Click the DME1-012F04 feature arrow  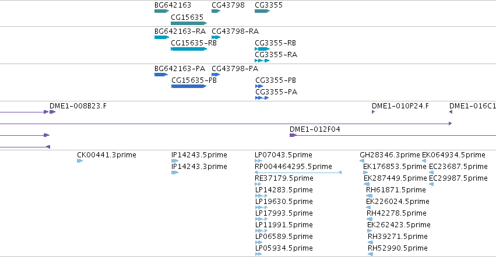point(293,135)
